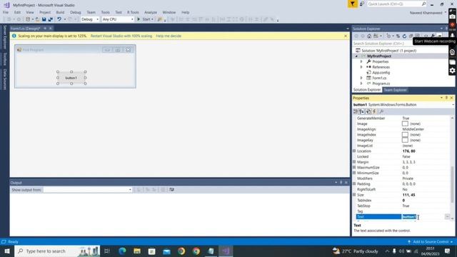Image resolution: width=457 pixels, height=257 pixels.
Task: Click Restart Visual Studio with 100% scaling link
Action: click(121, 36)
